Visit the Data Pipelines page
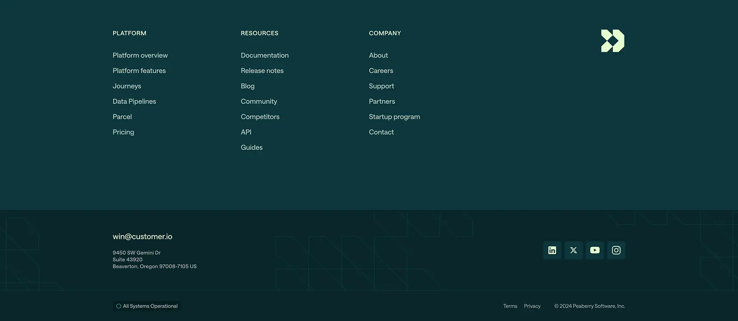This screenshot has width=738, height=321. (x=134, y=101)
